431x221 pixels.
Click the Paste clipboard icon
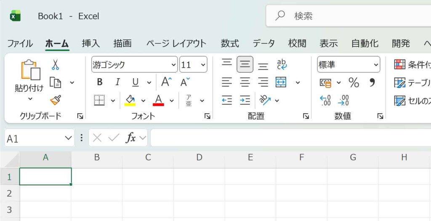coord(31,70)
